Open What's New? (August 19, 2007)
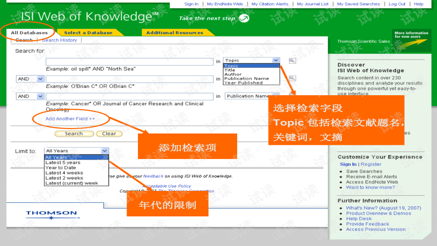 click(x=383, y=208)
